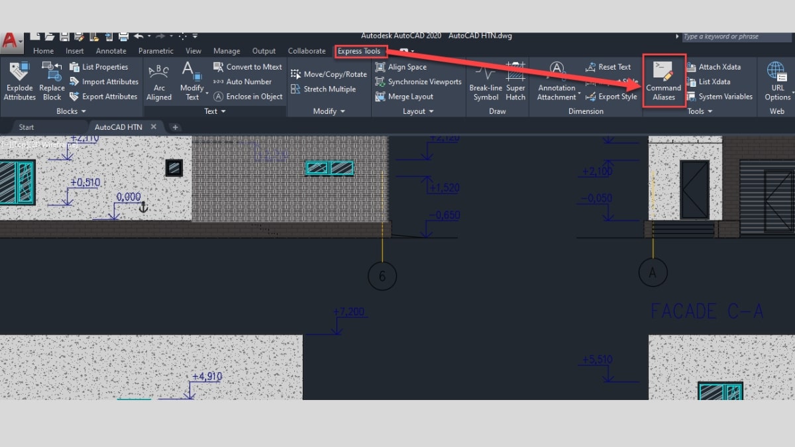Close the AutoCAD HTN drawing tab
This screenshot has height=447, width=795.
coord(154,126)
